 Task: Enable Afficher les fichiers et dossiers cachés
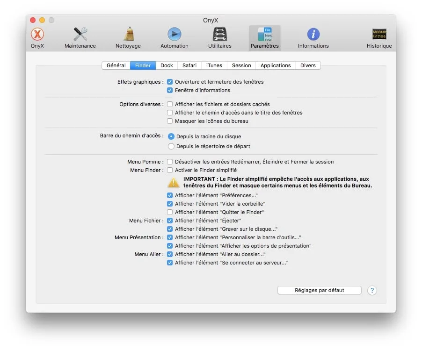point(170,104)
